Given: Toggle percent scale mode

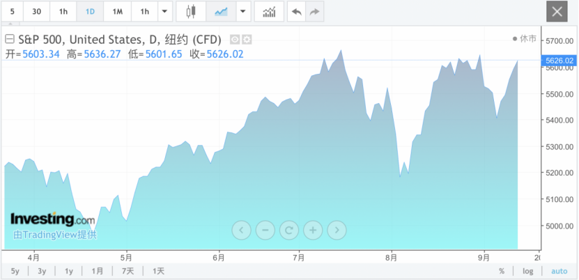Looking at the screenshot, I should click(x=502, y=271).
